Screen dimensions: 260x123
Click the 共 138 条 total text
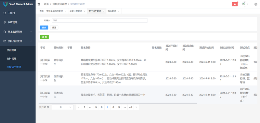point(44,107)
